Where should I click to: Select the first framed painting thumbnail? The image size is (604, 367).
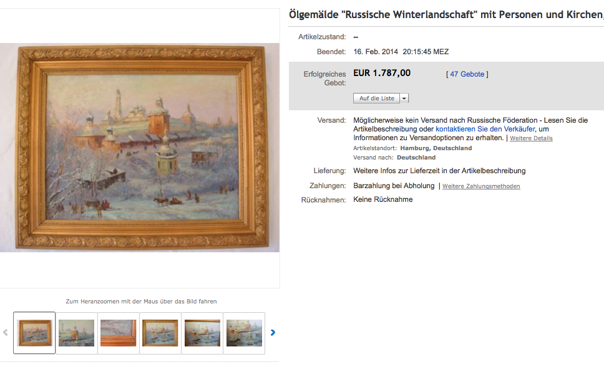tap(34, 333)
